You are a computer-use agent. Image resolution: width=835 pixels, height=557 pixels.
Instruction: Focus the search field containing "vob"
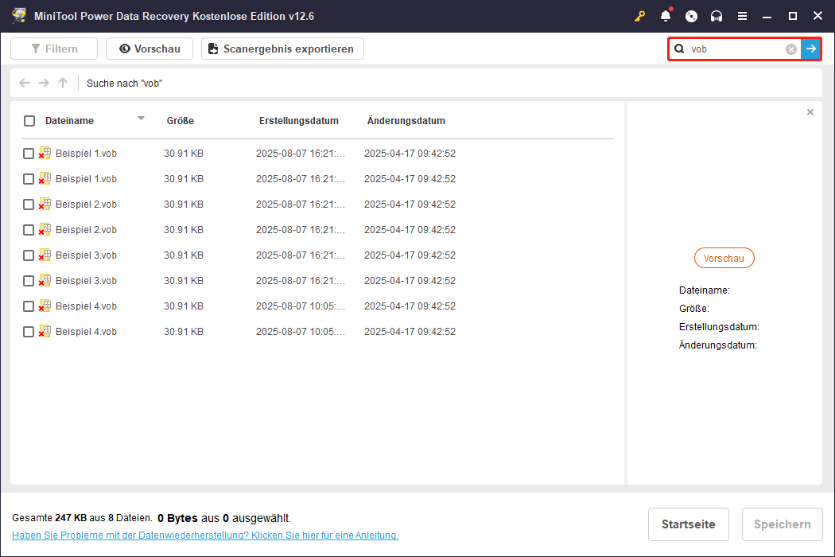[x=736, y=49]
